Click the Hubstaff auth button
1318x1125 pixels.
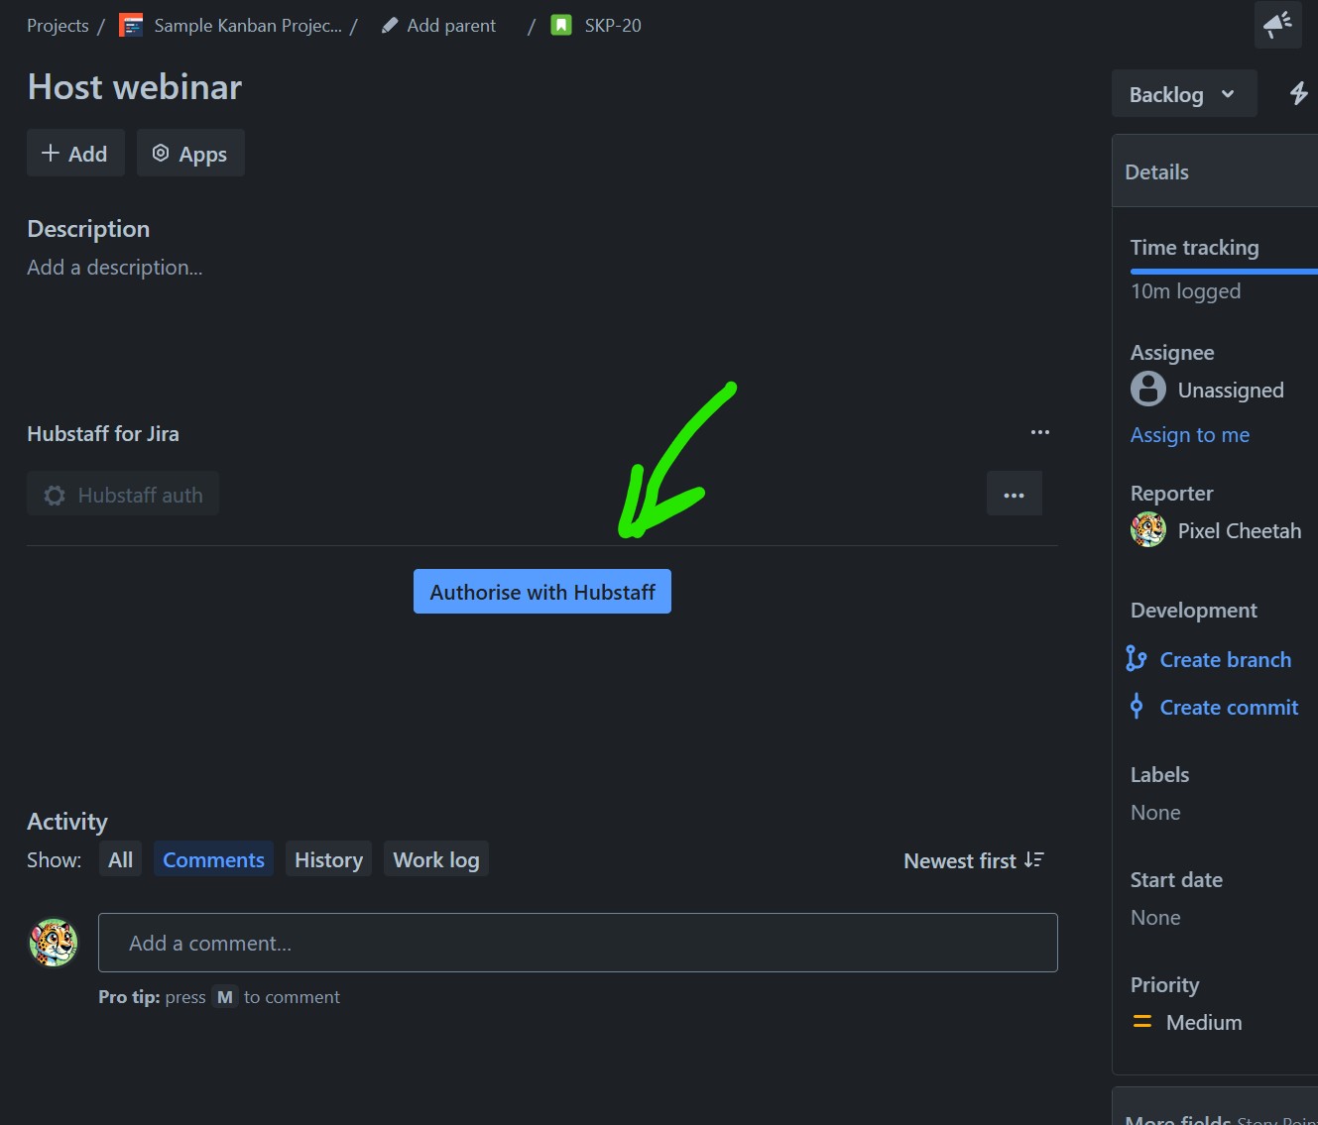pyautogui.click(x=123, y=495)
